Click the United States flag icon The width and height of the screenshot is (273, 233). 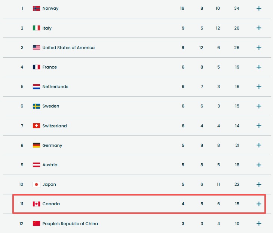(x=36, y=48)
